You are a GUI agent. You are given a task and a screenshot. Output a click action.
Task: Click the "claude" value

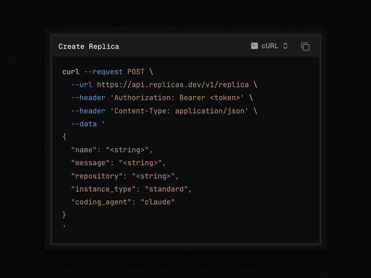[x=158, y=202]
